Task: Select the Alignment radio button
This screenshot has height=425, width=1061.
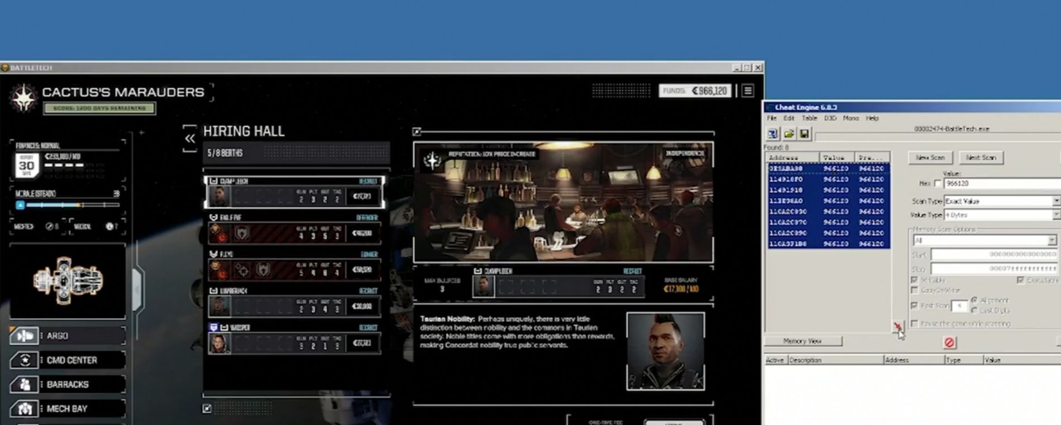Action: [x=974, y=300]
